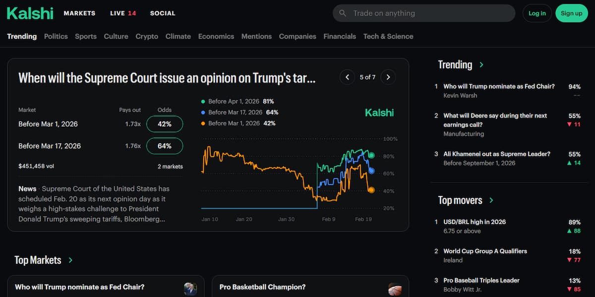Select the 64% odds for Before Mar 17, 2026

click(165, 146)
